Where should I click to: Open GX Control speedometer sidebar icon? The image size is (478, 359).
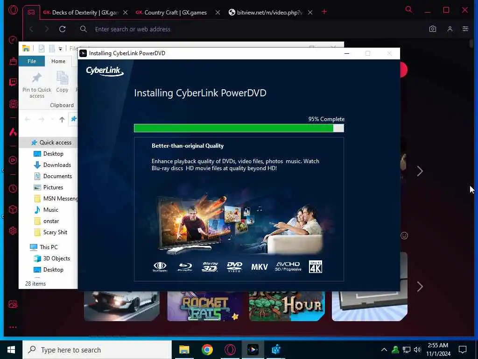pyautogui.click(x=13, y=40)
